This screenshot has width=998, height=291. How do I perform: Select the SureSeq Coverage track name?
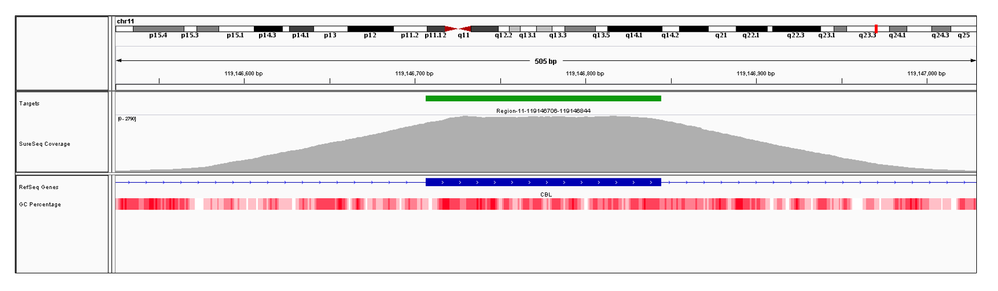click(x=45, y=144)
